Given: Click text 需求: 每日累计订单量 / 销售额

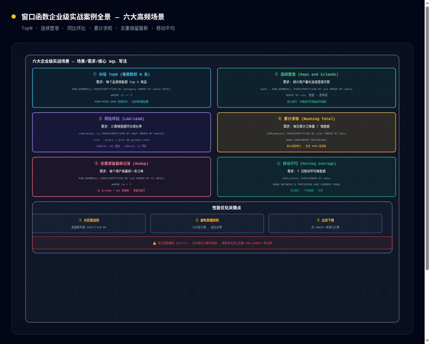Looking at the screenshot, I should (x=306, y=126).
